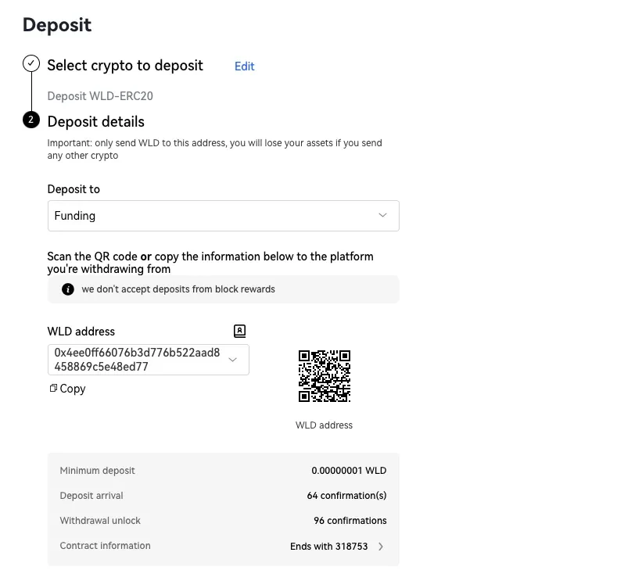Click Edit to change the selected crypto
Viewport: 617px width, 581px height.
click(244, 66)
